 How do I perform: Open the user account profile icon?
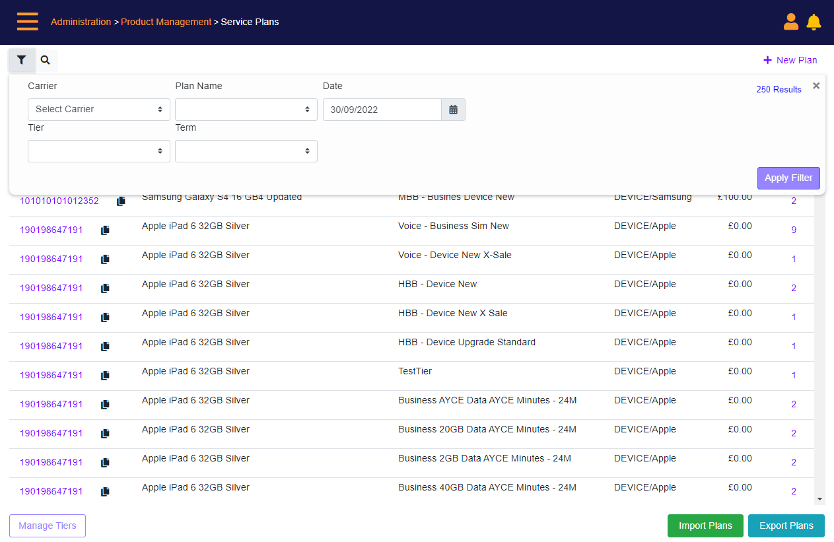click(791, 22)
